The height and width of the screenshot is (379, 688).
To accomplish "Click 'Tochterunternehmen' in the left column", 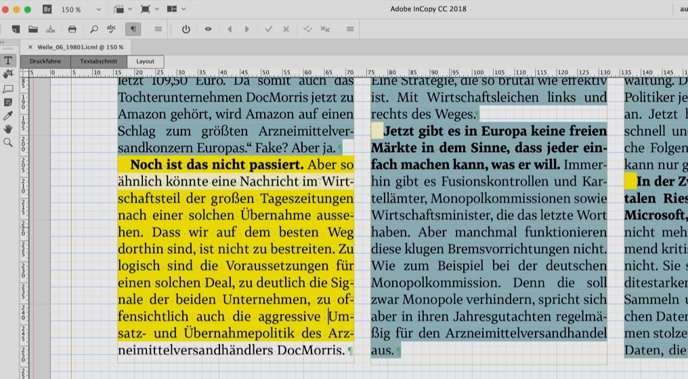I will click(x=180, y=97).
